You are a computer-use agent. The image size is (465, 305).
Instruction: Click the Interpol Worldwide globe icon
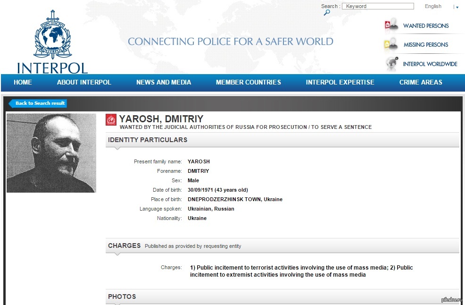[x=392, y=64]
